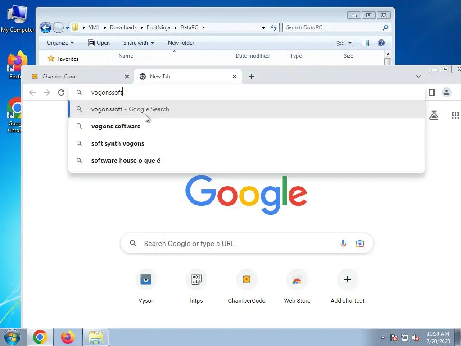Click VM1 in the Explorer breadcrumb
Image resolution: width=461 pixels, height=346 pixels.
[94, 27]
